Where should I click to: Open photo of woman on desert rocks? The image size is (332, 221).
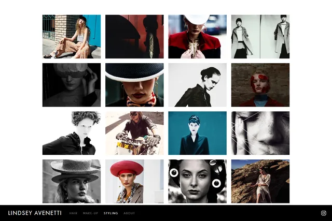[260, 181]
